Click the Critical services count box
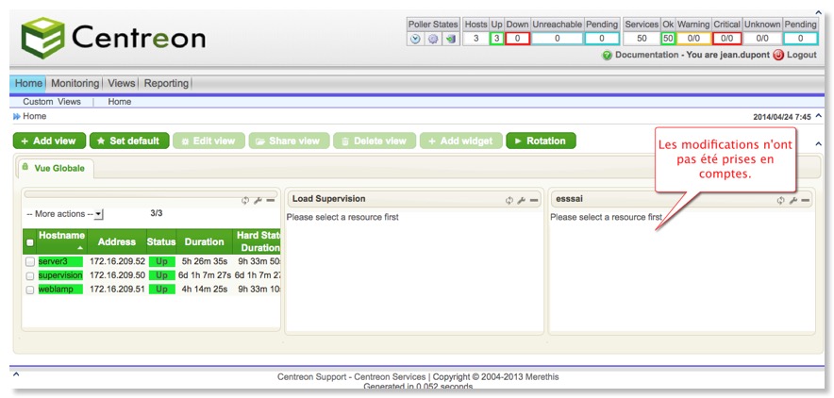The image size is (834, 398). tap(726, 39)
